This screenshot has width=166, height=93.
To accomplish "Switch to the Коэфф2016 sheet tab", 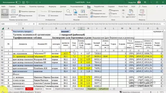I will tap(19, 89).
